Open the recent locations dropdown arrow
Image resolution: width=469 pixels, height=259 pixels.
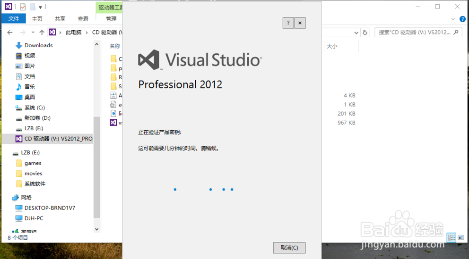[33, 32]
